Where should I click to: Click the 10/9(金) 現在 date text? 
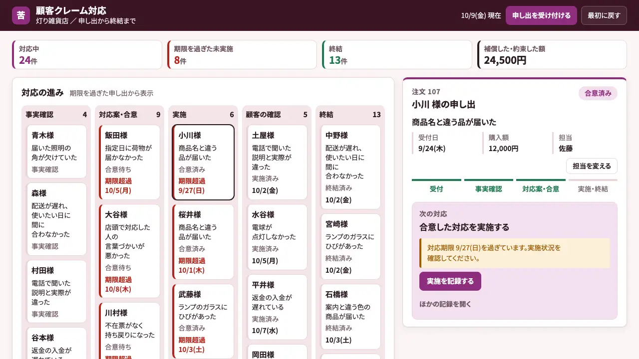pyautogui.click(x=481, y=15)
